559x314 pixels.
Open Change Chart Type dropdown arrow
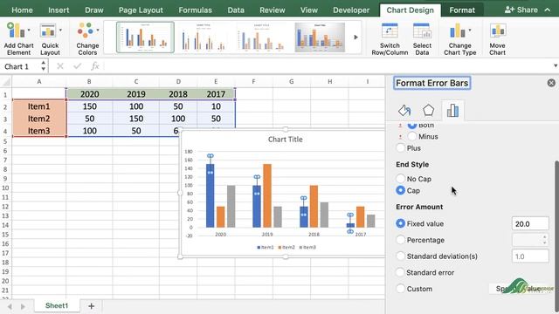(470, 31)
